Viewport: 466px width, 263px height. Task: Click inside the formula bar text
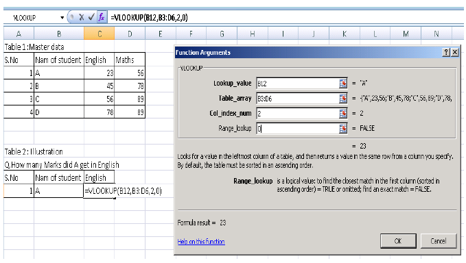[x=149, y=18]
